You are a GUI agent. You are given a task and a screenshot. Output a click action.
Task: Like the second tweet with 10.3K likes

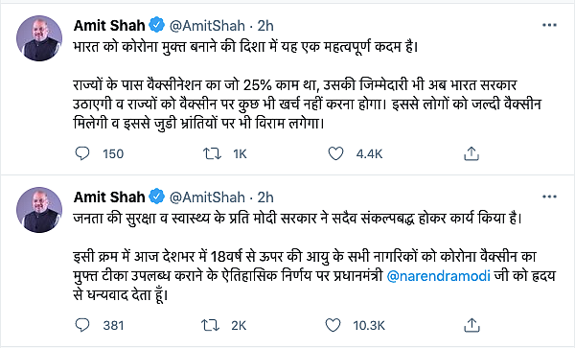pyautogui.click(x=333, y=325)
